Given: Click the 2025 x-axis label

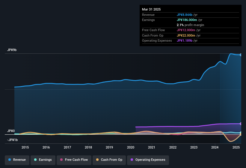Looking at the screenshot, I should click(236, 147).
